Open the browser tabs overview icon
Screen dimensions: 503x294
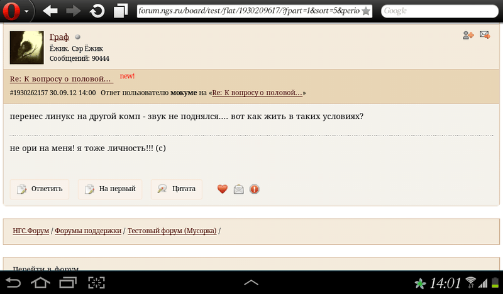(121, 11)
